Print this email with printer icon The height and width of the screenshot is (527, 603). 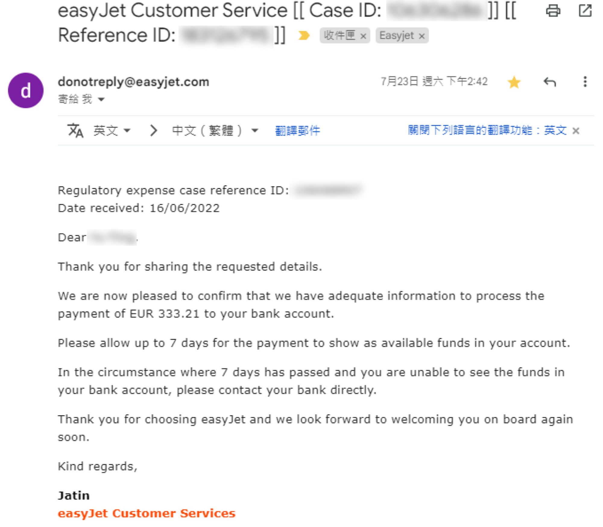553,11
